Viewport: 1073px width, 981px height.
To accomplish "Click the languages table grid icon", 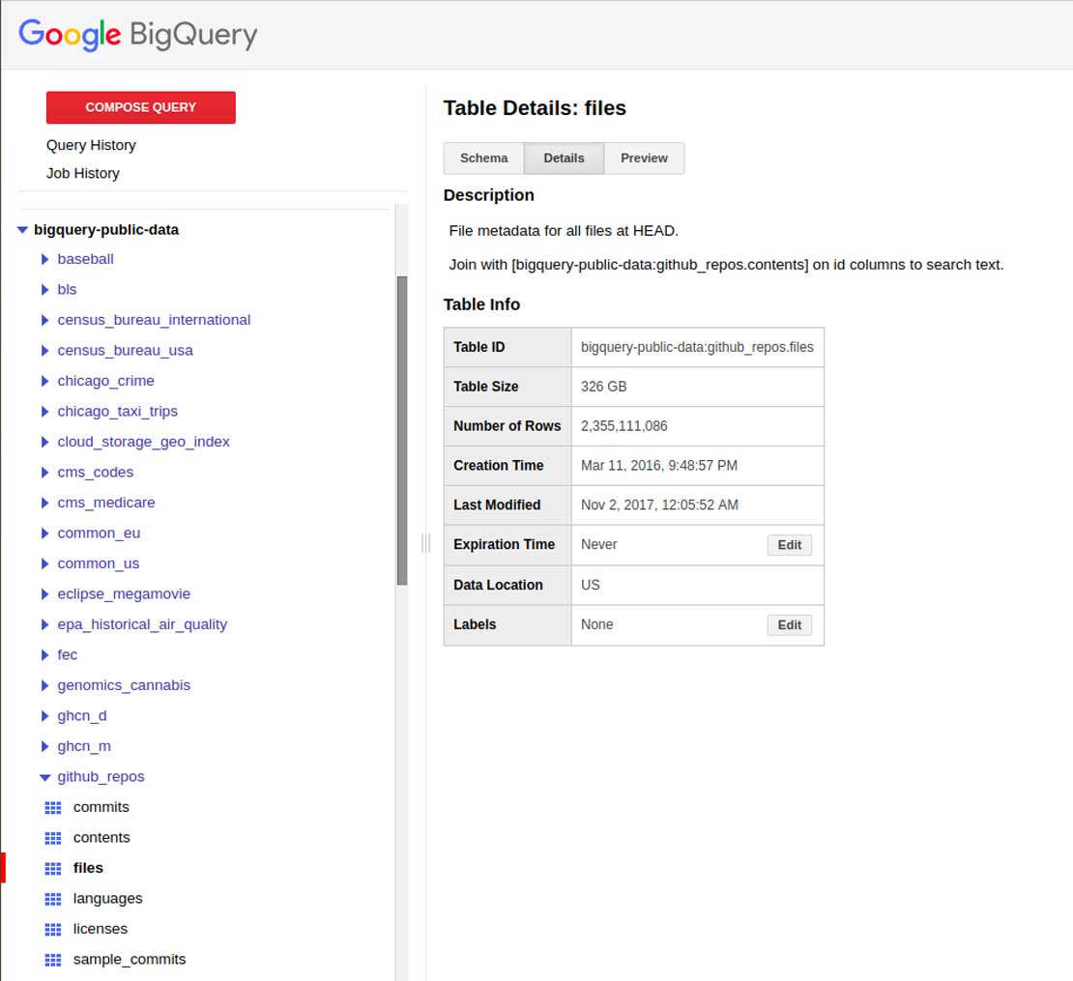I will pyautogui.click(x=53, y=899).
